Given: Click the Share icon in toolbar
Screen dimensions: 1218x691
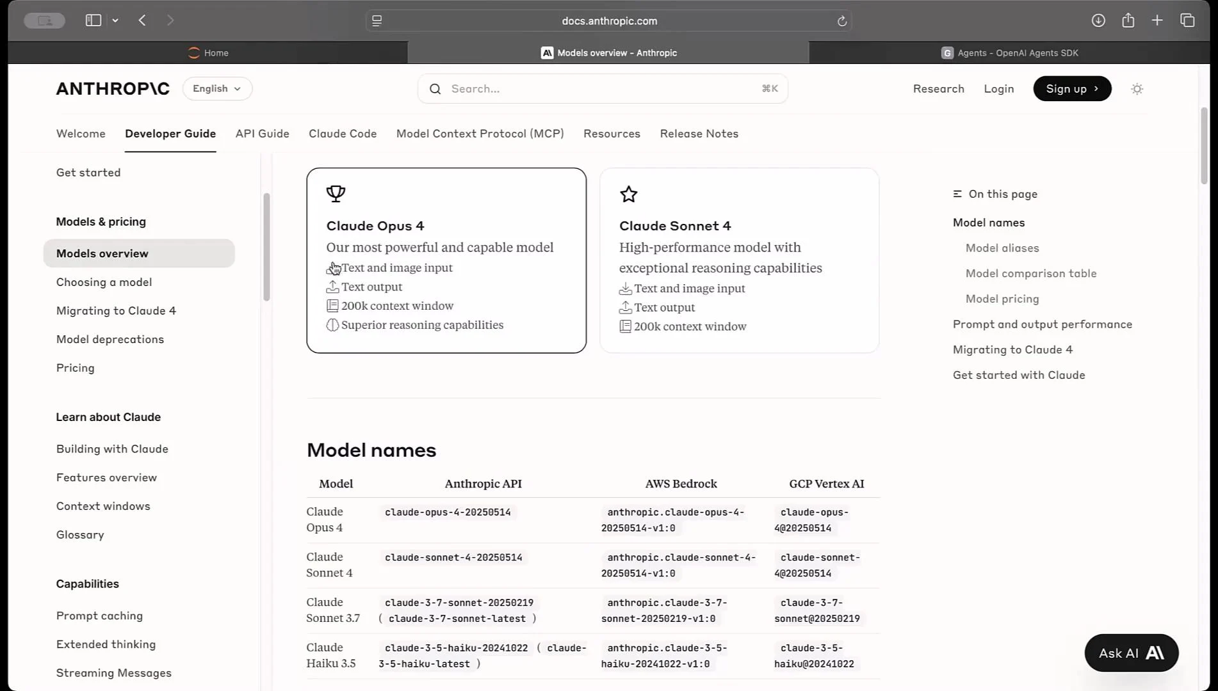Looking at the screenshot, I should click(x=1128, y=20).
